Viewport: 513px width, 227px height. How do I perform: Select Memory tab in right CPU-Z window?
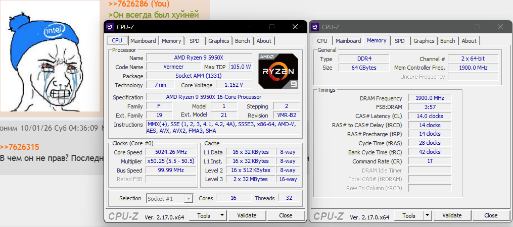pos(377,40)
